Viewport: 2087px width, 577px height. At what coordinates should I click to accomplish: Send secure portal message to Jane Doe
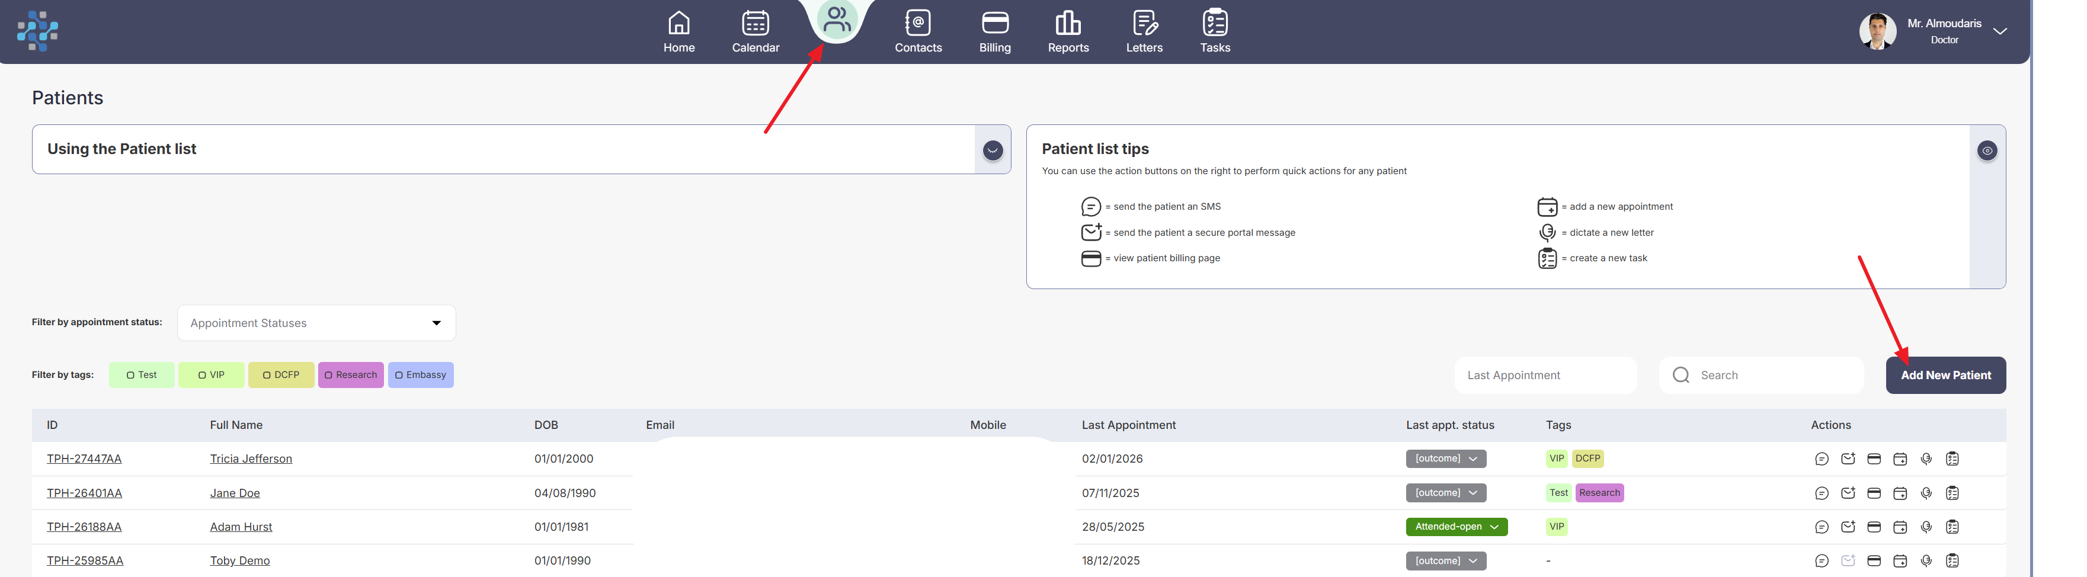click(x=1847, y=493)
